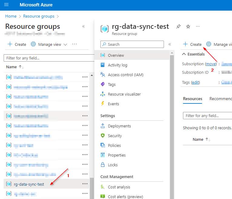Image resolution: width=232 pixels, height=199 pixels.
Task: Collapse the resource menu next to Search
Action: click(170, 44)
